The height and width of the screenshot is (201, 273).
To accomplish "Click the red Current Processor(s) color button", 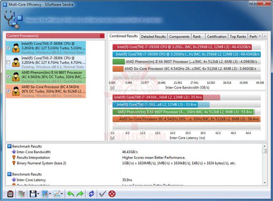I will (102, 36).
